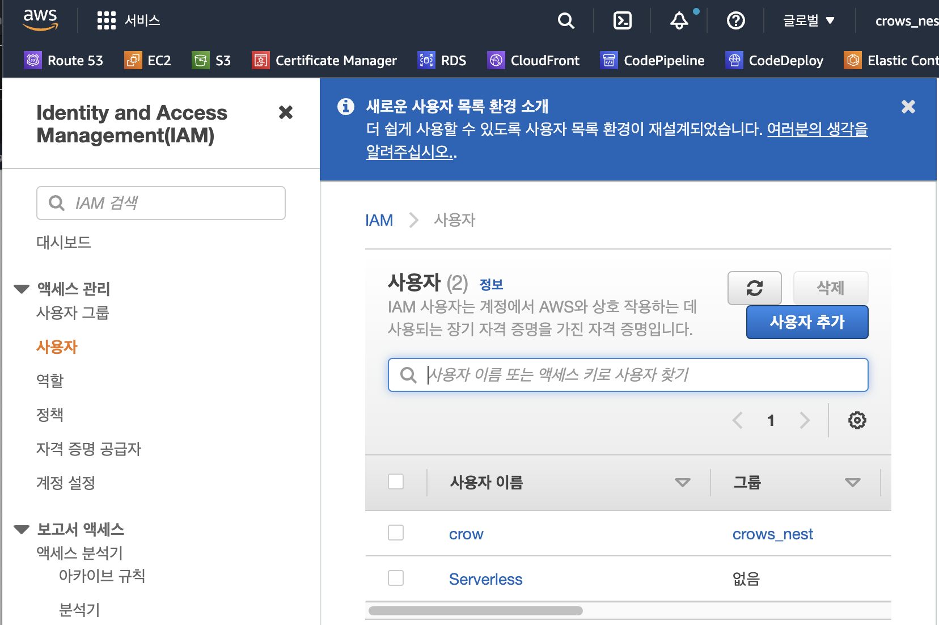Open 대시보드 in the sidebar
The image size is (939, 625).
click(64, 242)
